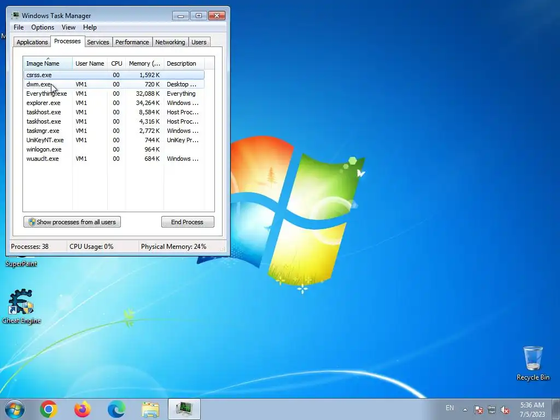Screen dimensions: 560x420
Task: Sort by CPU column header
Action: click(116, 63)
